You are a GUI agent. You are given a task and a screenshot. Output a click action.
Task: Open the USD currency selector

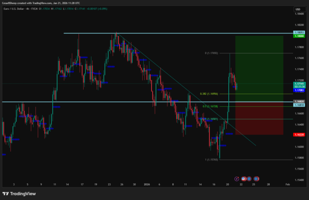299,9
